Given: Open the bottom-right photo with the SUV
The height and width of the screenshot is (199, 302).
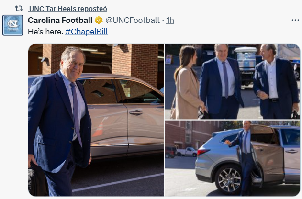Looking at the screenshot, I should (232, 159).
